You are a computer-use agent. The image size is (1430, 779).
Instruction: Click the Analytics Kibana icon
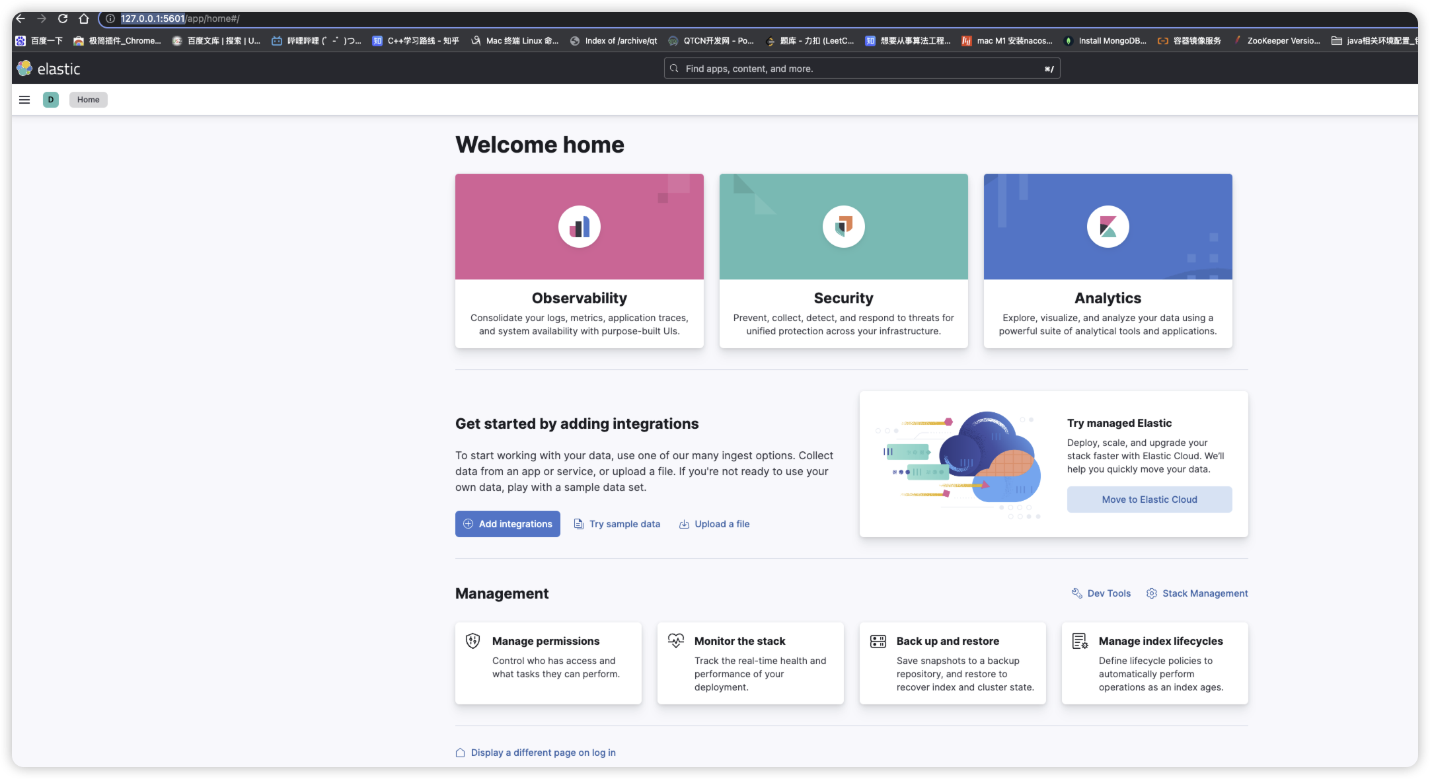[1108, 227]
